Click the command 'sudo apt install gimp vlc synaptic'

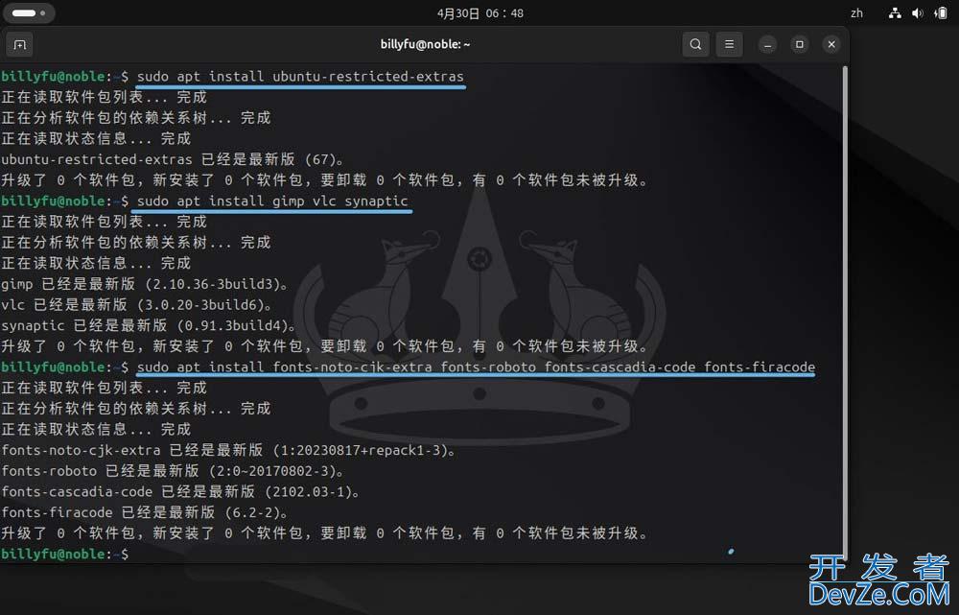click(x=272, y=201)
